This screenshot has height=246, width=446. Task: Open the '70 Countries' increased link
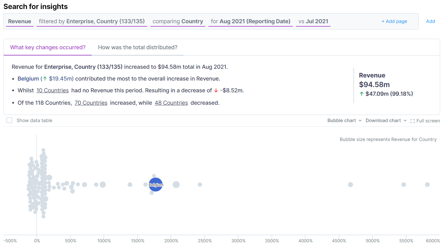click(91, 103)
